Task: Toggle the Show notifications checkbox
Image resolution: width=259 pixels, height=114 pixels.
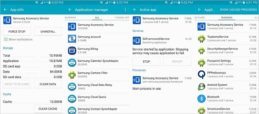Action: (x=6, y=39)
